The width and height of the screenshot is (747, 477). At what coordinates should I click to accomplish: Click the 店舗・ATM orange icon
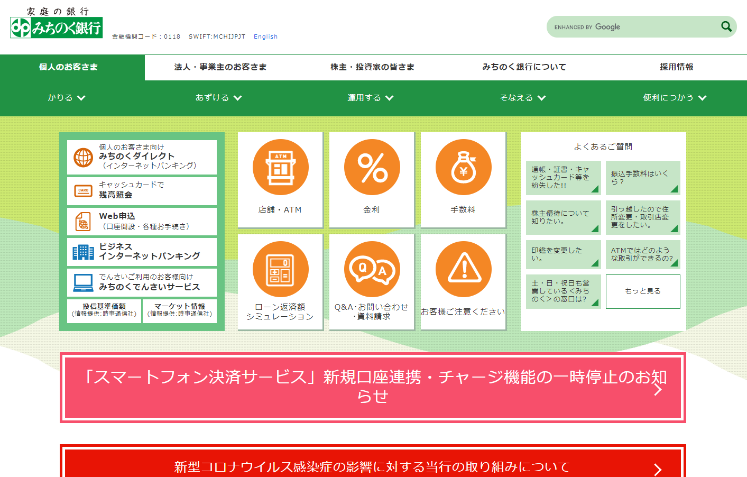pos(280,167)
